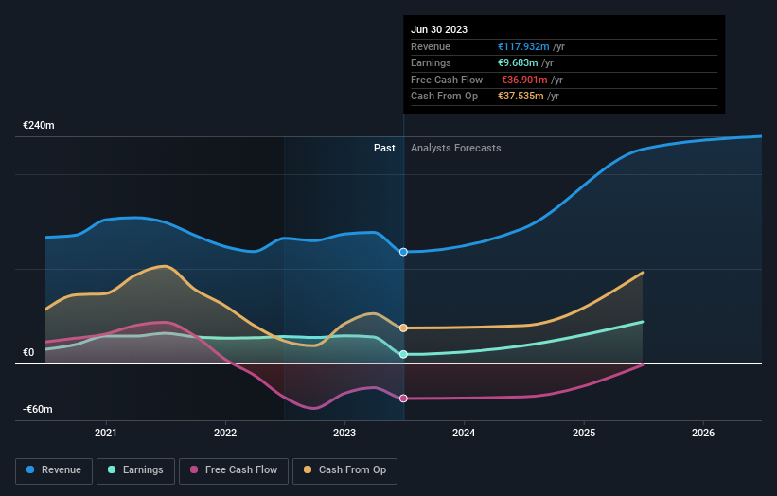The height and width of the screenshot is (496, 777).
Task: Select the orange Cash From Op data point
Action: click(x=403, y=328)
